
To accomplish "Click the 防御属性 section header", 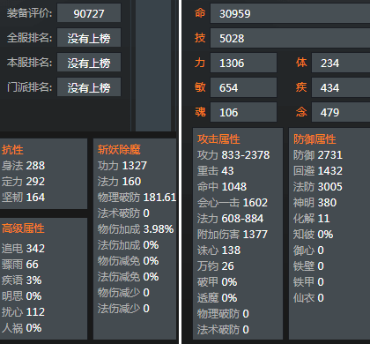I will 314,139.
